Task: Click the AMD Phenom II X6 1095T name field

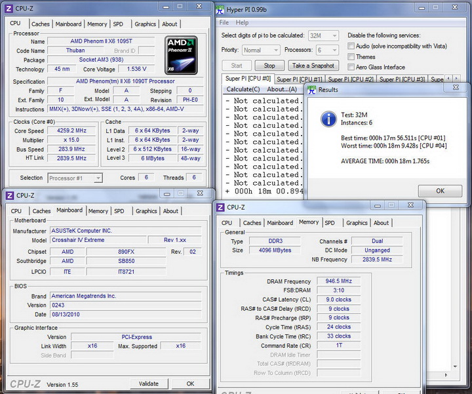Action: [x=101, y=41]
